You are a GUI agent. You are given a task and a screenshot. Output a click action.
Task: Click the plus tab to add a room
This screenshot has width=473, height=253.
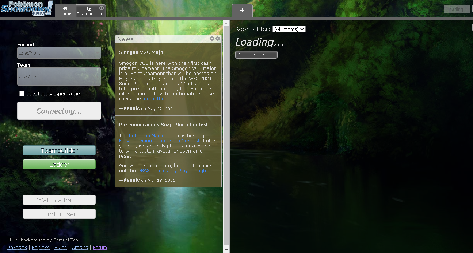[242, 11]
